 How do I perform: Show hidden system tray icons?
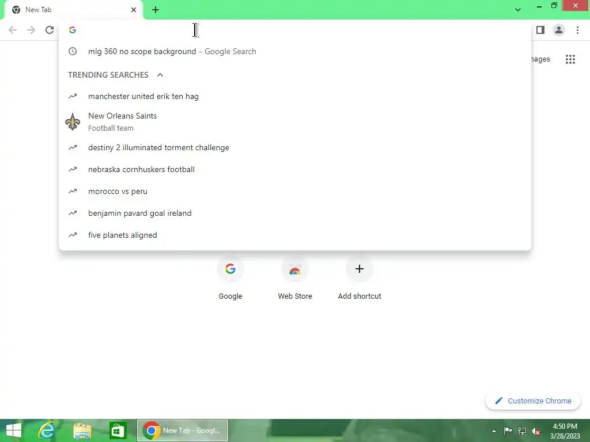click(494, 431)
